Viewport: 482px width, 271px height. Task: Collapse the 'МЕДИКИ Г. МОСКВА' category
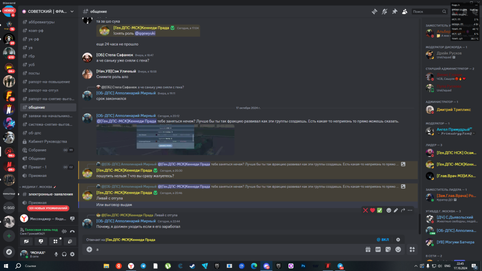pyautogui.click(x=38, y=187)
